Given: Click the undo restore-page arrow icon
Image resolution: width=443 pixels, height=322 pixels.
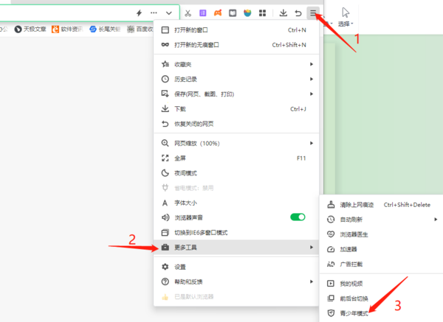Looking at the screenshot, I should (298, 13).
